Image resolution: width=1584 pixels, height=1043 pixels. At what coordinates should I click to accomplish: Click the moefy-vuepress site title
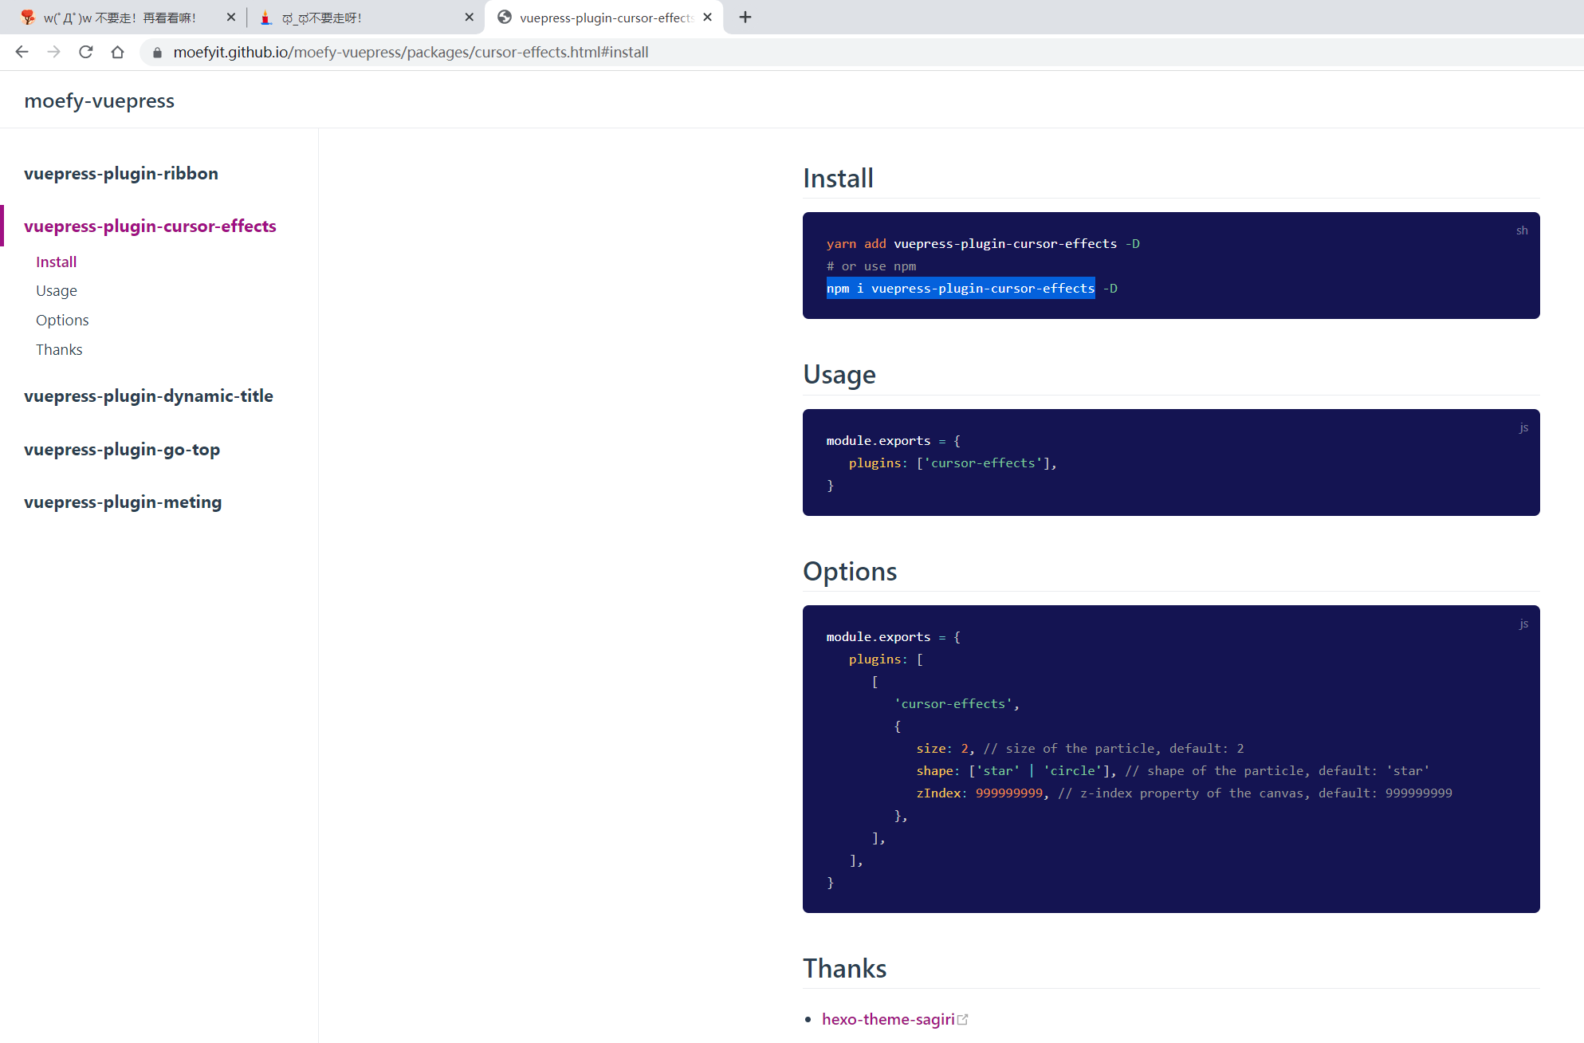tap(99, 100)
